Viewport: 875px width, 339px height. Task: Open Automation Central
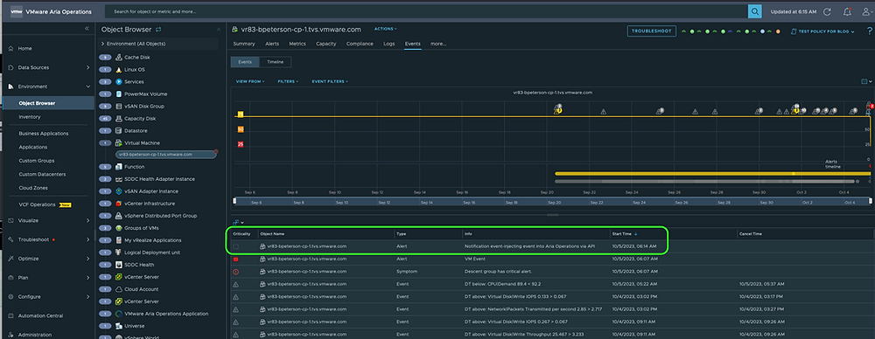coord(41,316)
